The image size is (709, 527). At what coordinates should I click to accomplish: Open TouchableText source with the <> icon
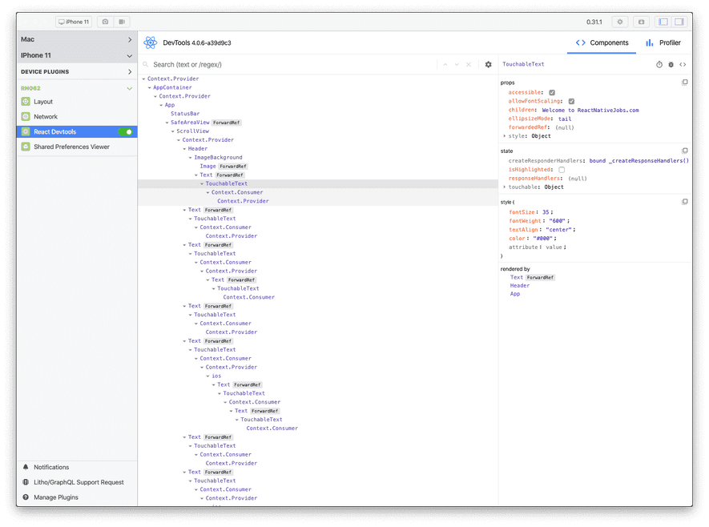[x=683, y=64]
